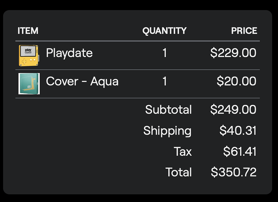Screen dimensions: 278x202
Task: Click the Playdate price $229.00
Action: pos(233,53)
